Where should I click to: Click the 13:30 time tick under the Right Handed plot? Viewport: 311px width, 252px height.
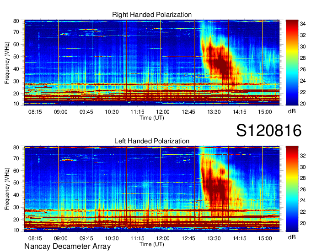214,112
